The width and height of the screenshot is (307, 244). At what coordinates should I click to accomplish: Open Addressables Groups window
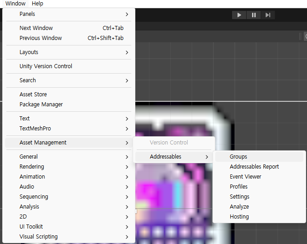[259, 157]
